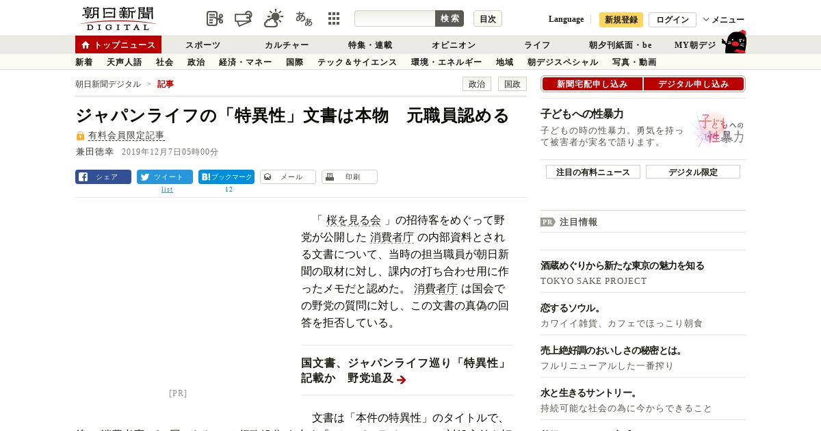Open the 特集・連載 tab
Image resolution: width=821 pixels, height=431 pixels.
coord(370,45)
